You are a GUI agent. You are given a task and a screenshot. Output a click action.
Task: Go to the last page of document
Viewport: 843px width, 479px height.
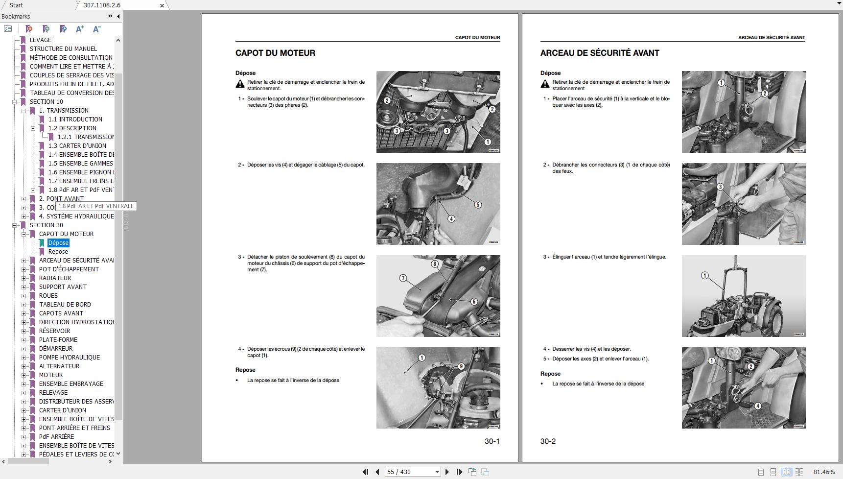pos(459,472)
